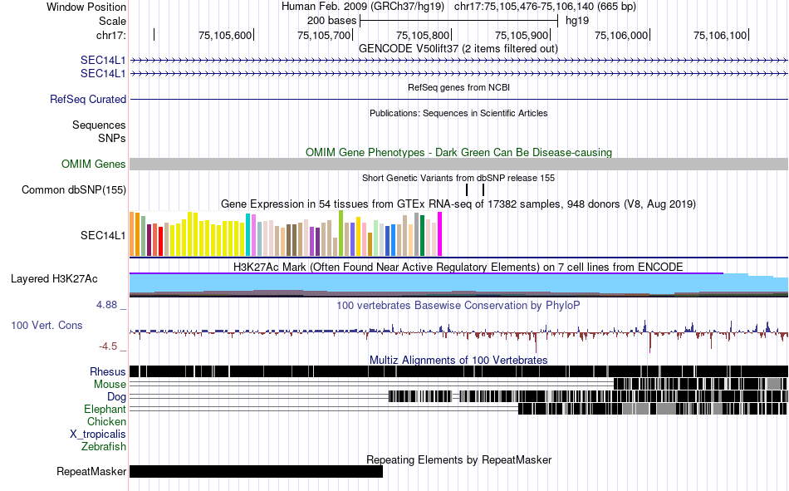789x491 pixels.
Task: Click the Window Position label
Action: click(86, 7)
